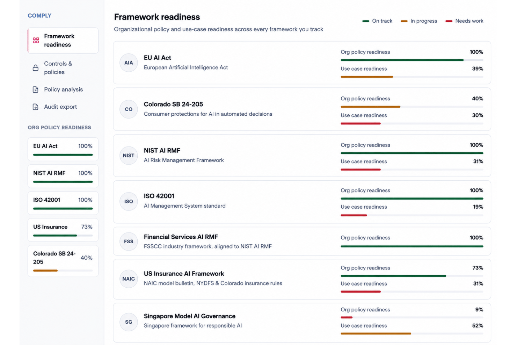Click the AIA badge for EU AI Act
This screenshot has height=345, width=517.
point(129,63)
